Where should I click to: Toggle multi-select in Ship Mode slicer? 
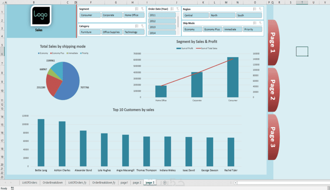click(x=255, y=23)
